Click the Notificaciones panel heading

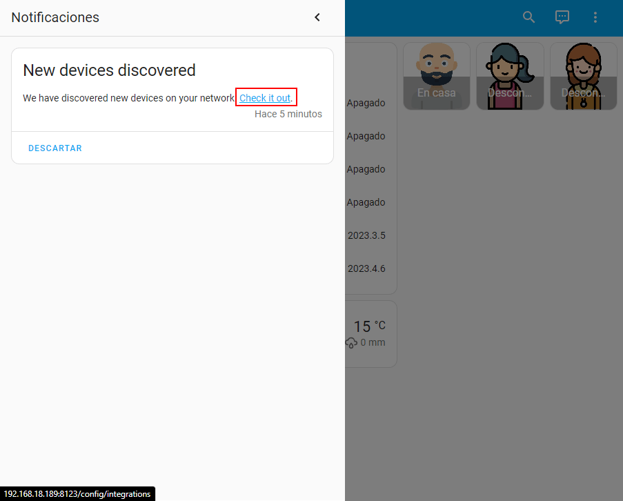[x=55, y=18]
